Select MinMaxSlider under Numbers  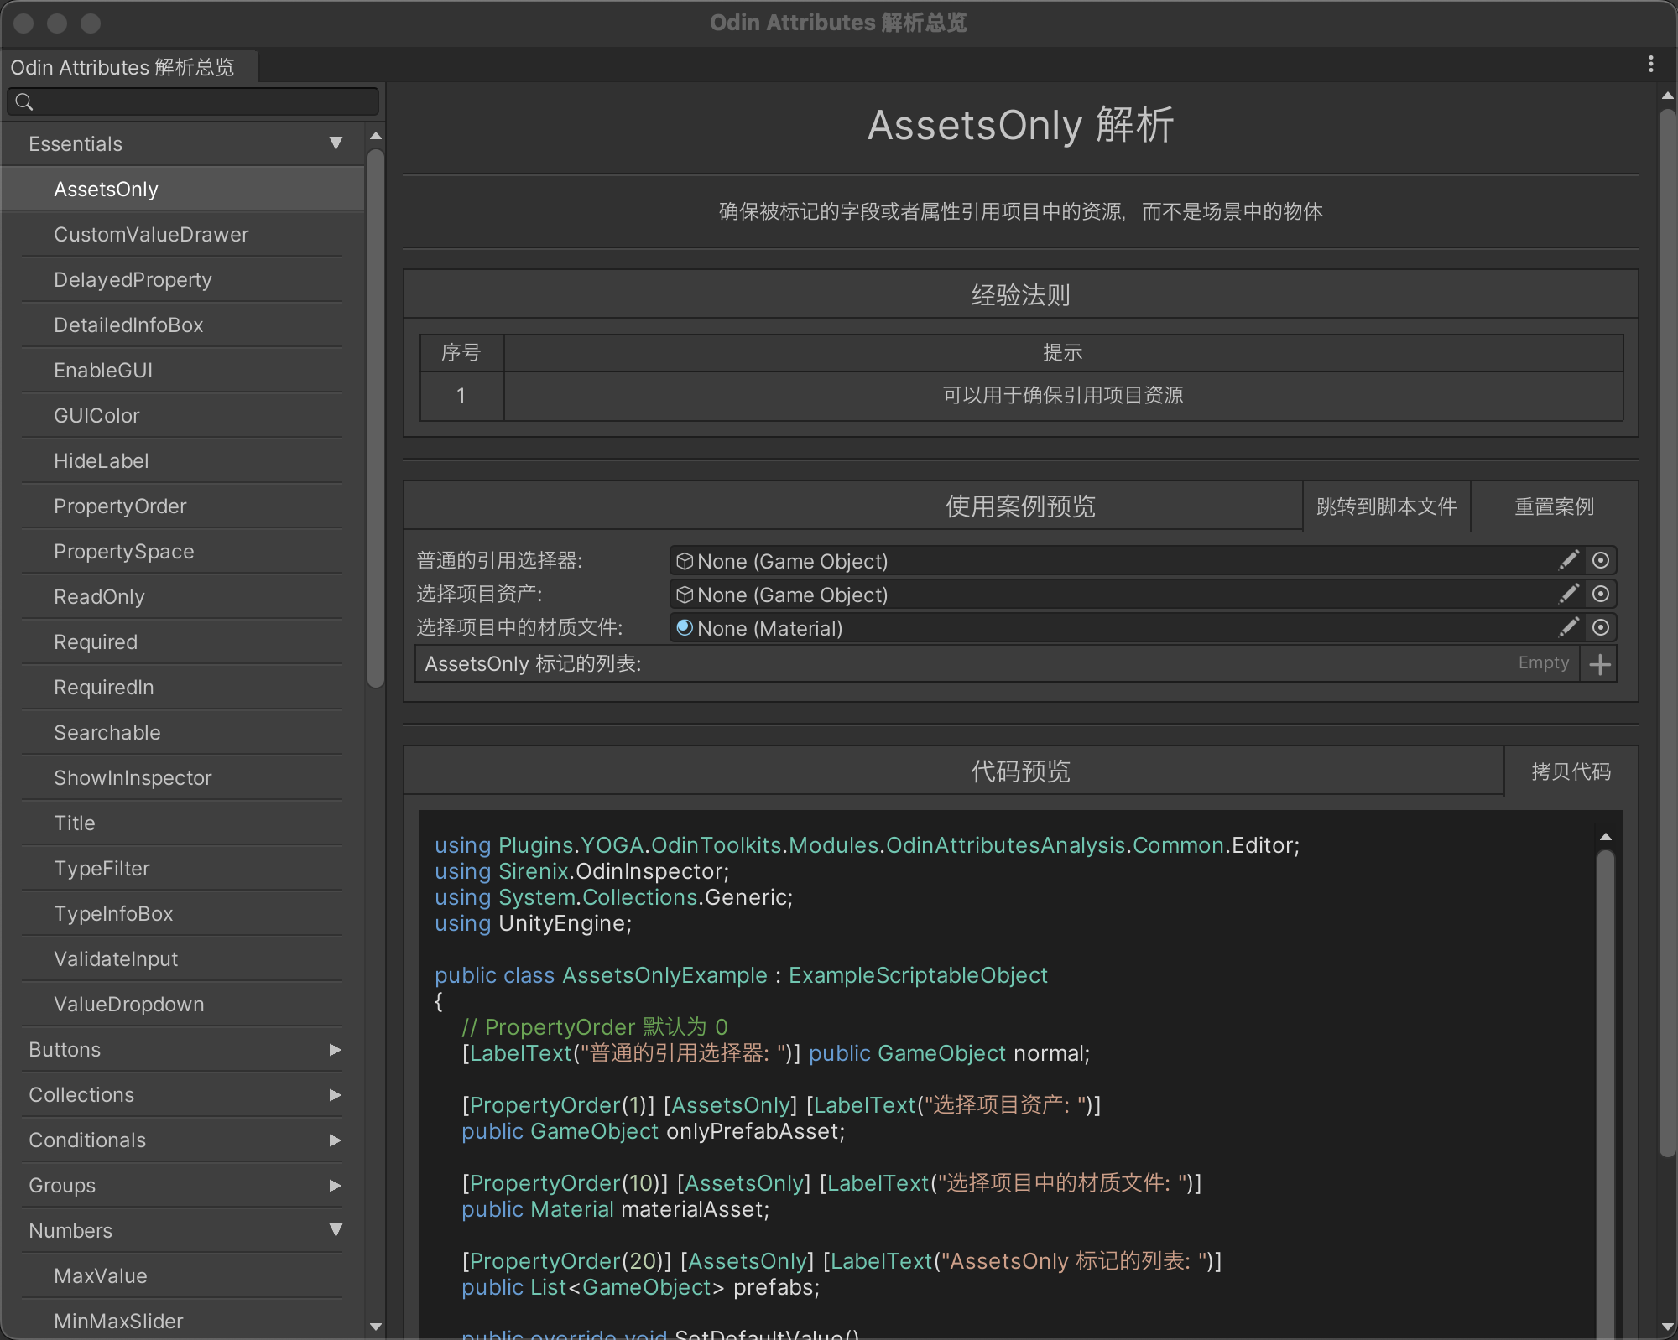[183, 1321]
